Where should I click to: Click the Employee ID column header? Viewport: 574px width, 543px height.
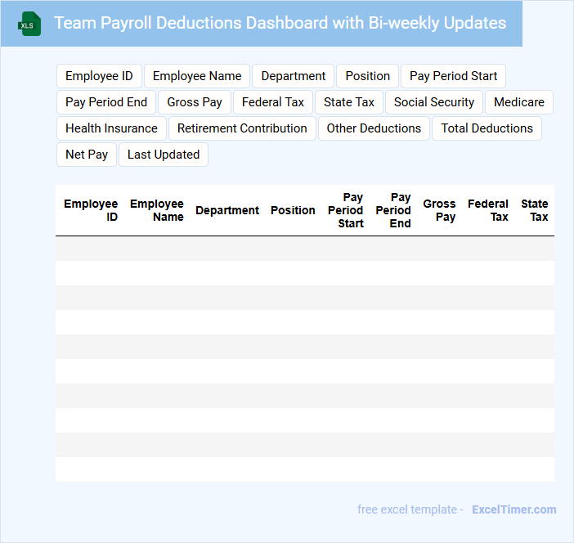coord(90,210)
